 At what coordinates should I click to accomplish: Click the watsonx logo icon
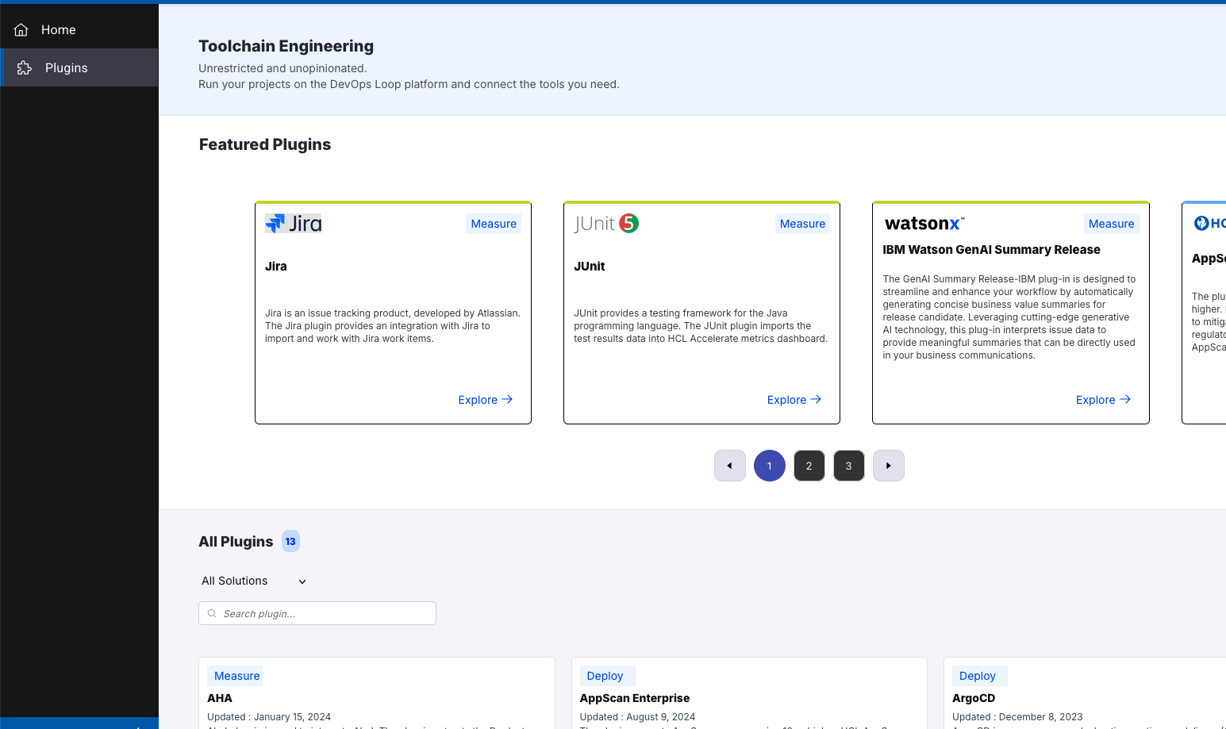pos(923,223)
